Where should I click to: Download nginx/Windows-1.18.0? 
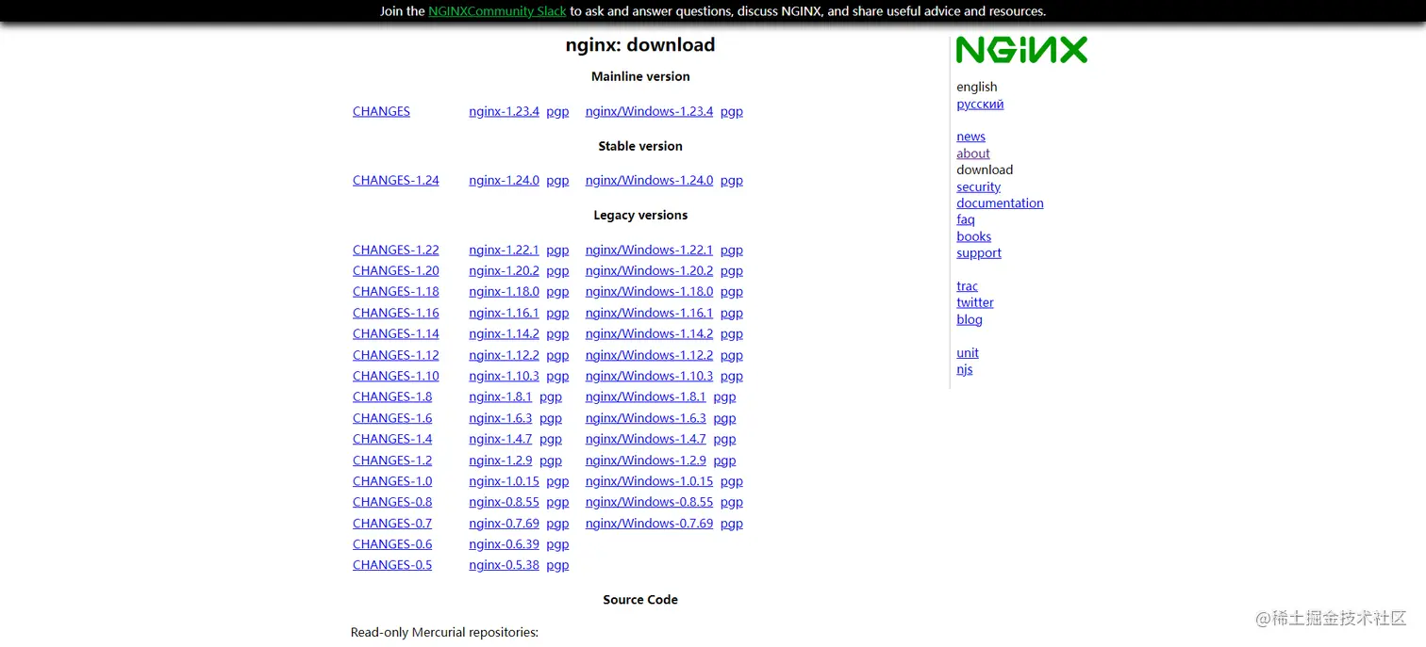649,291
